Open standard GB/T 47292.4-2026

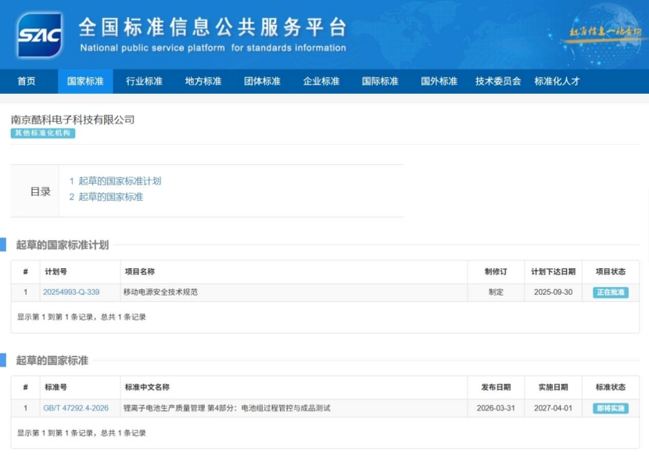pos(76,407)
